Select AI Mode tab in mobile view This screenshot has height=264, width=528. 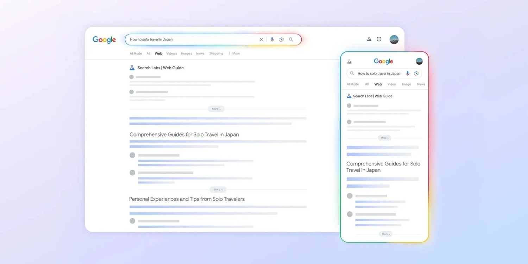point(353,84)
